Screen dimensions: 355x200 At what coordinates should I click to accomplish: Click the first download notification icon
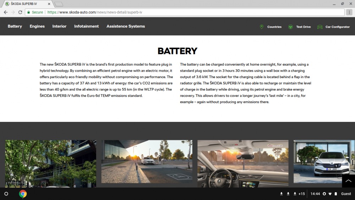coord(281,194)
